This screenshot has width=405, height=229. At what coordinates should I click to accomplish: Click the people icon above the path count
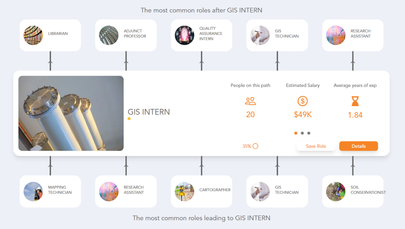(x=250, y=101)
